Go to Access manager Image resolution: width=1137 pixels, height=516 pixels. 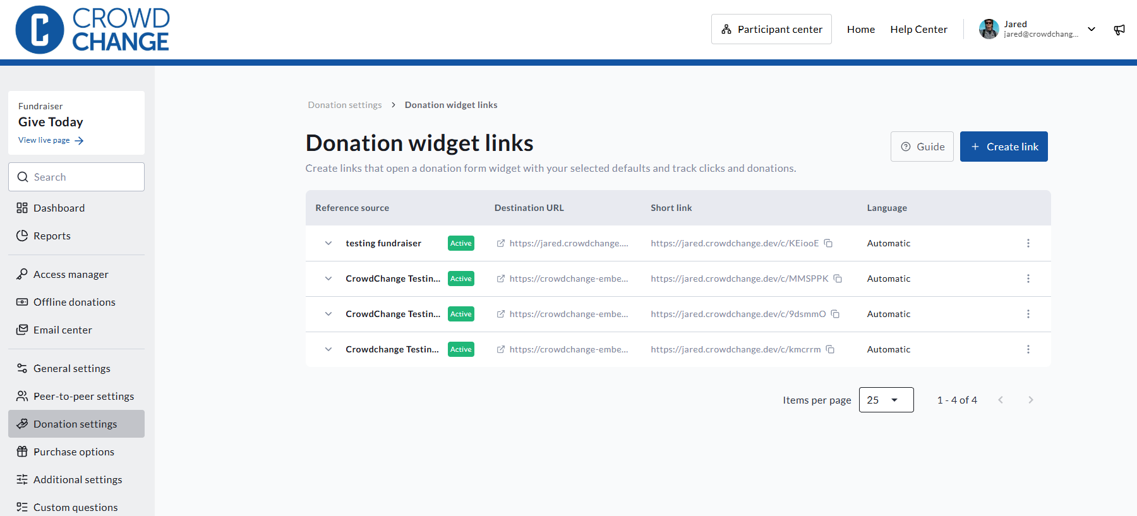coord(76,274)
